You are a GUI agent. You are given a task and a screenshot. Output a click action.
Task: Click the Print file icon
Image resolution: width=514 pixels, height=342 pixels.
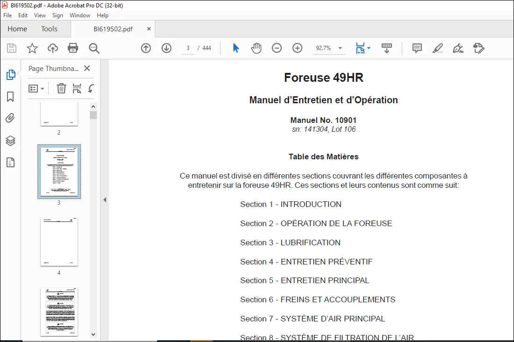73,48
